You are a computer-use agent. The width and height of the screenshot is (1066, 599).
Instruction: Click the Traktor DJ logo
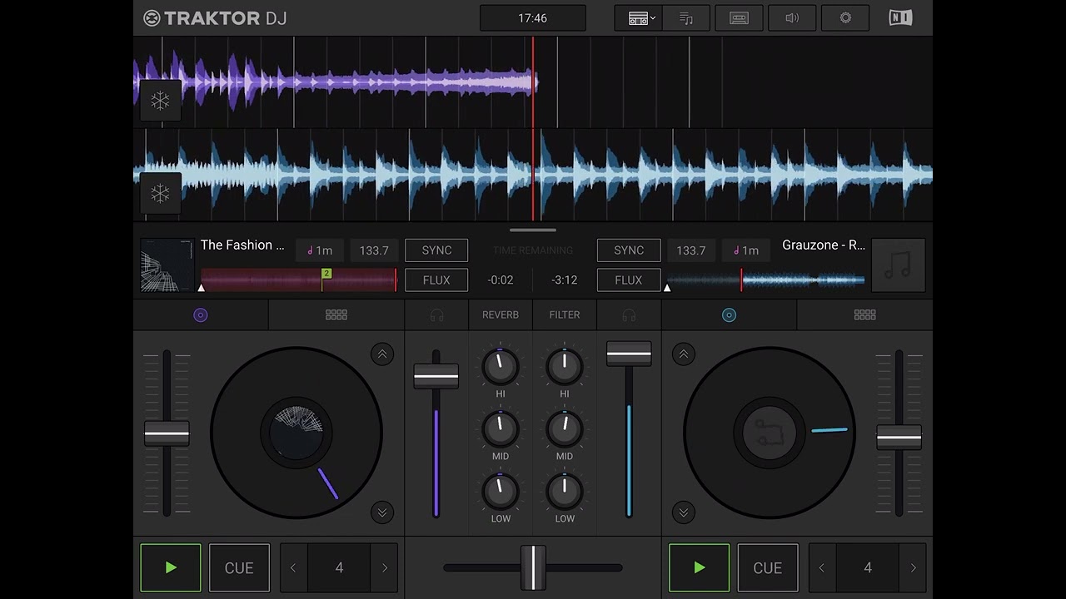coord(215,18)
